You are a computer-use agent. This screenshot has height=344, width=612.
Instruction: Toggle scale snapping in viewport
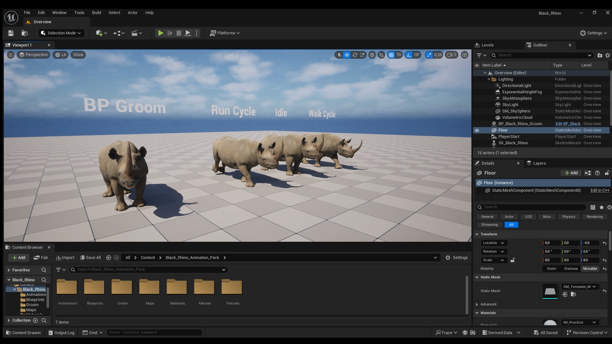pyautogui.click(x=428, y=55)
